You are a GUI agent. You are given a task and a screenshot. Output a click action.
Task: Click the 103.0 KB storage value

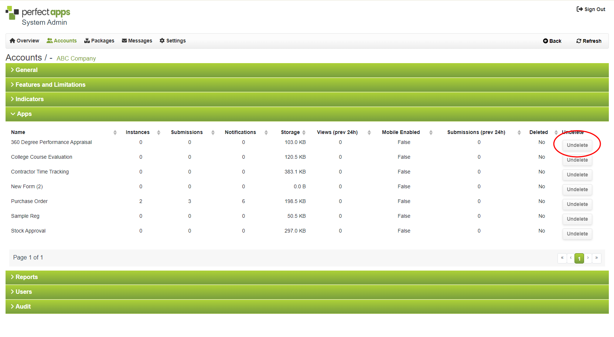pyautogui.click(x=295, y=142)
